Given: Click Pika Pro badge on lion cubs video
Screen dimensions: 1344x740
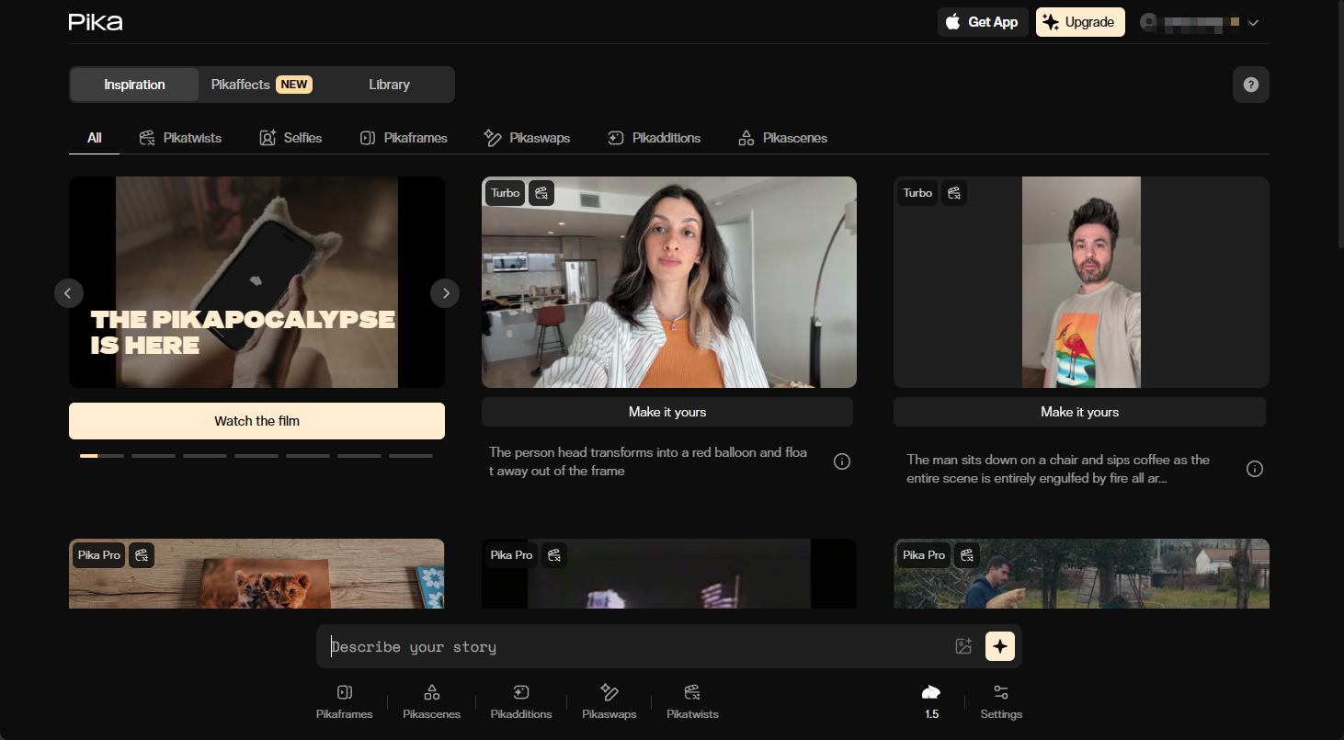Looking at the screenshot, I should [x=99, y=555].
